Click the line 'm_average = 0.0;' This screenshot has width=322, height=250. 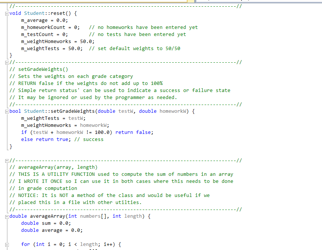point(44,20)
